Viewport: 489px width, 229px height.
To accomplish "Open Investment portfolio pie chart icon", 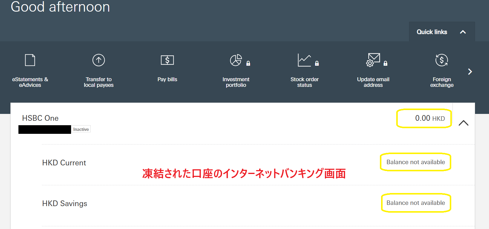I will [236, 60].
